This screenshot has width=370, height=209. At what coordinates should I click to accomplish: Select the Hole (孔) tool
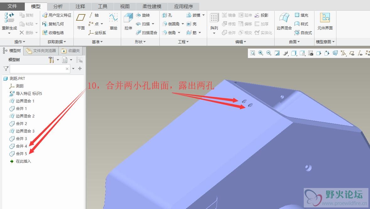click(167, 15)
